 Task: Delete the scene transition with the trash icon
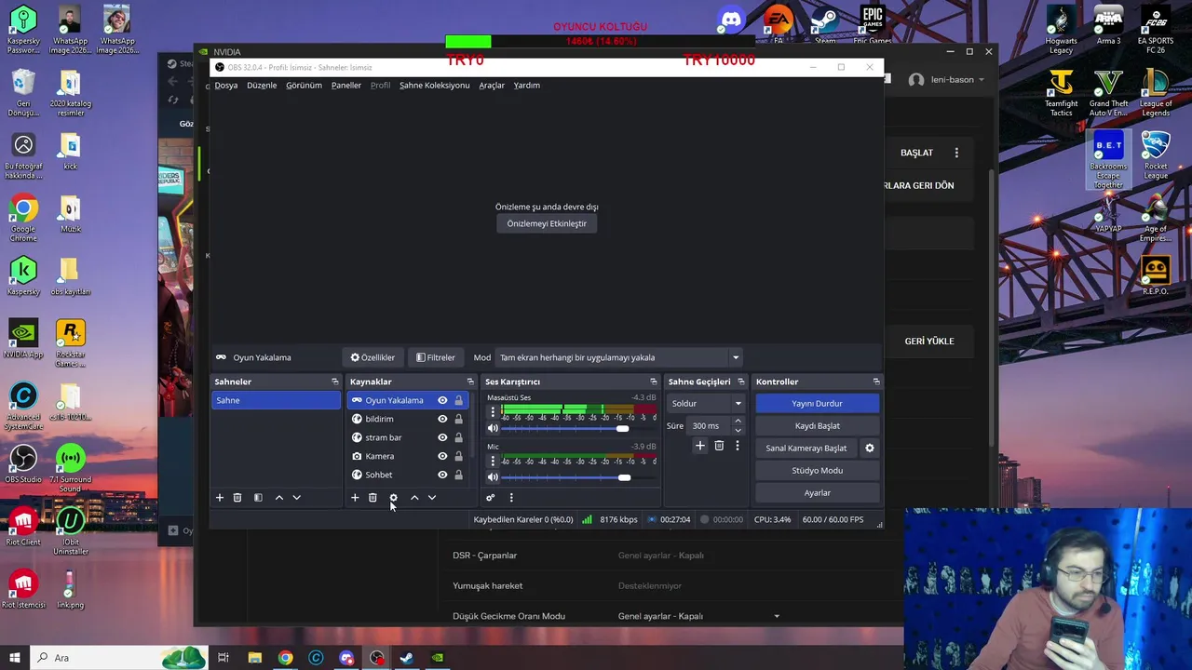click(x=719, y=446)
